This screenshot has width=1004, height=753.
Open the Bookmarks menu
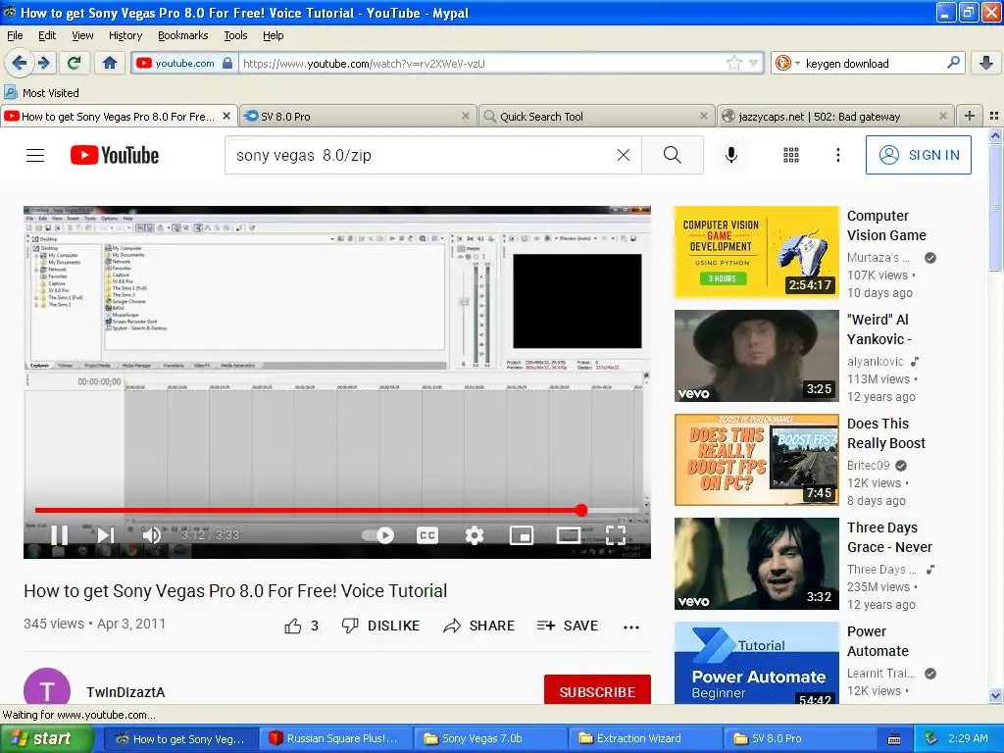click(x=183, y=35)
